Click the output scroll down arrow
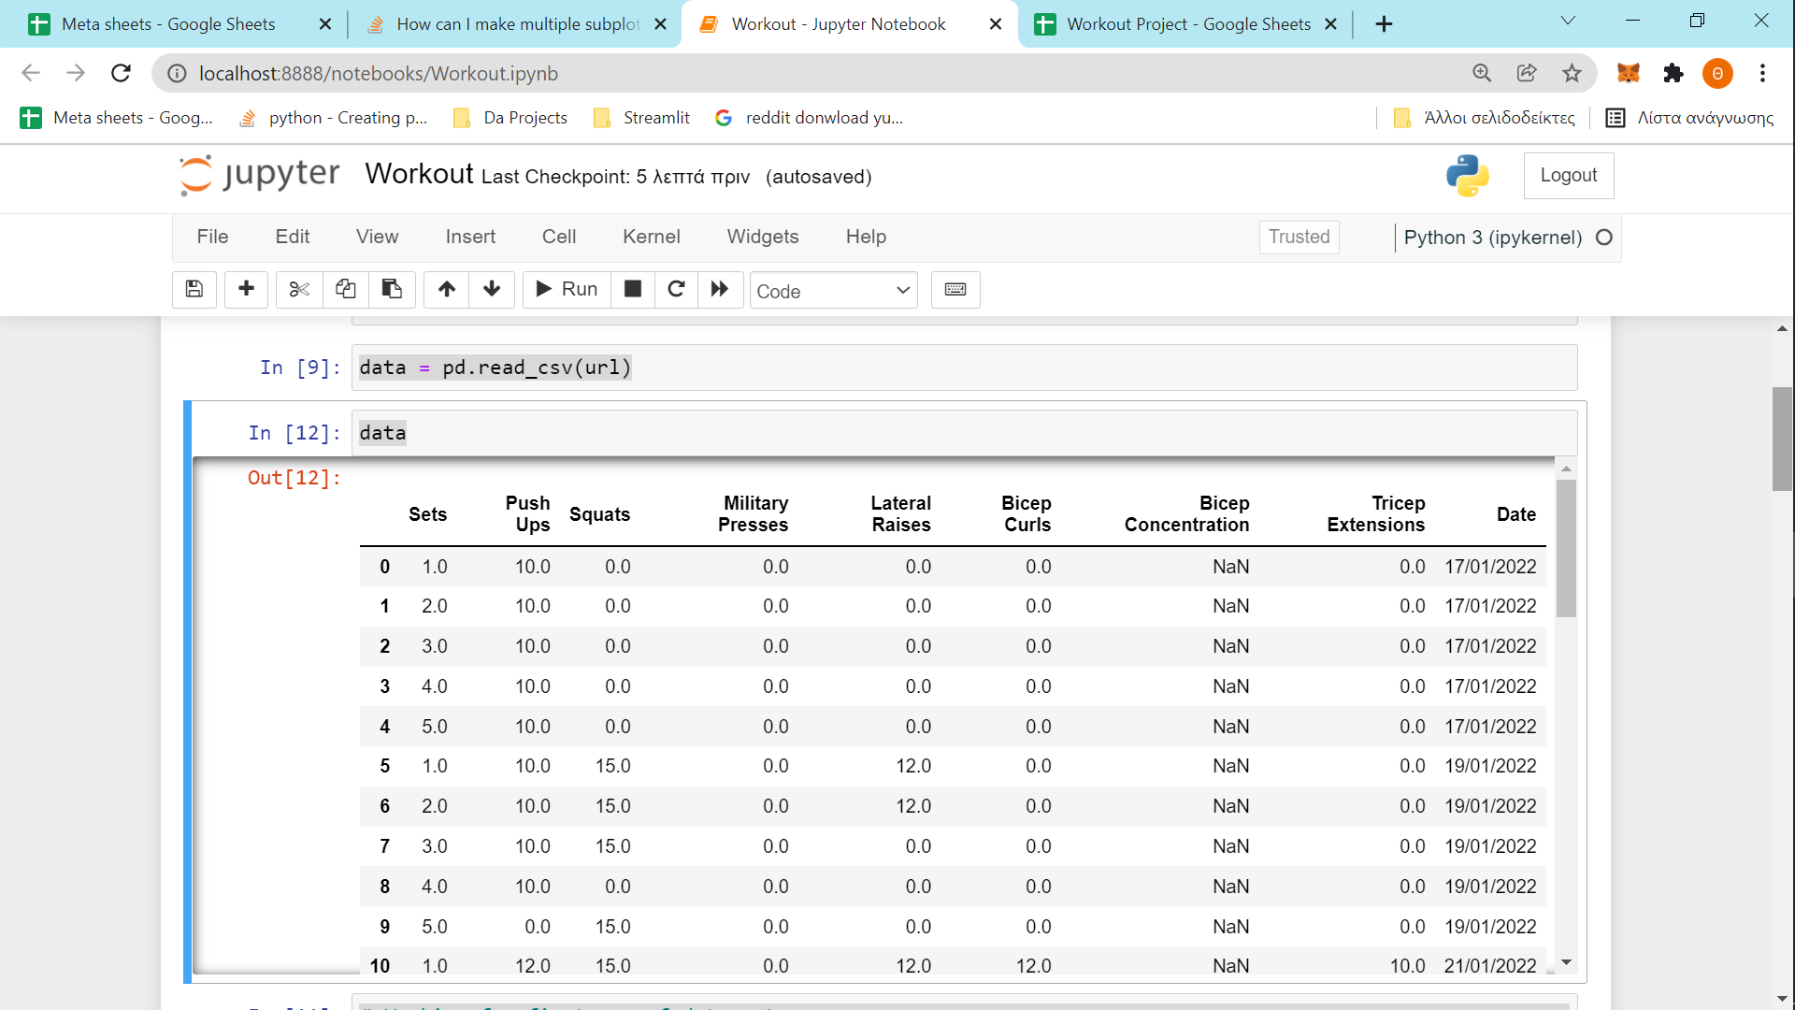 1566,962
